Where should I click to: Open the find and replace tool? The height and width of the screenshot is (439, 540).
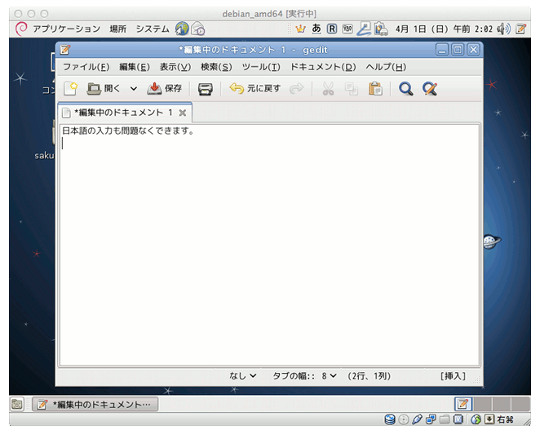(x=430, y=89)
